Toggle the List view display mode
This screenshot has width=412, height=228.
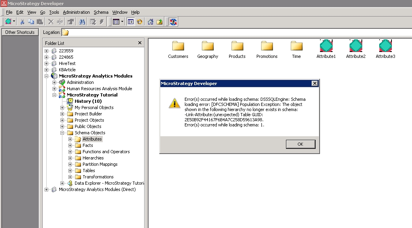click(x=116, y=22)
